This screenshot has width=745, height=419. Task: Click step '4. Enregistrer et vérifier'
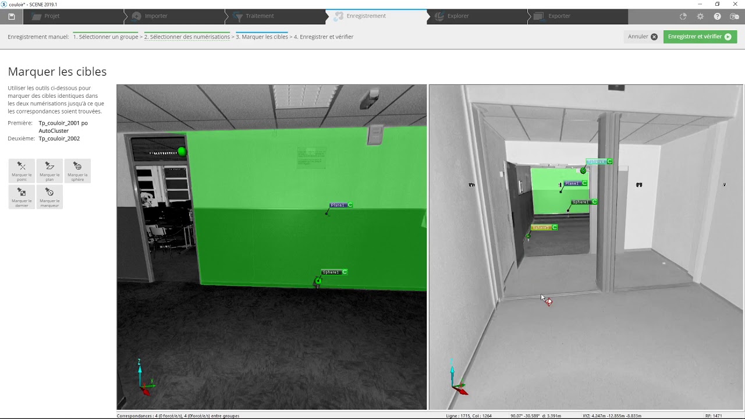[324, 37]
